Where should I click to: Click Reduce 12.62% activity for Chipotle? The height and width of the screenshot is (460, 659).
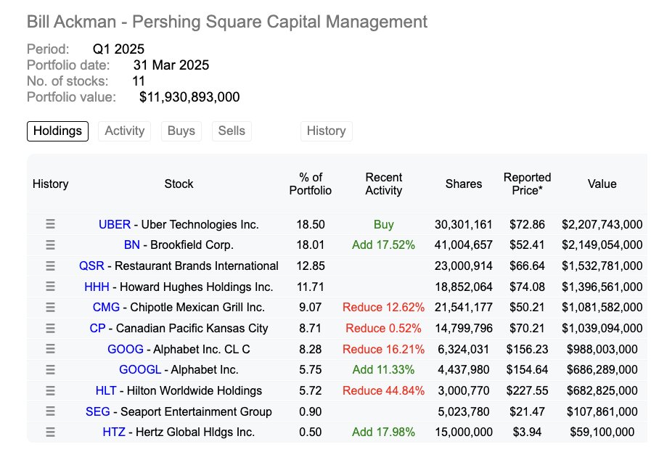[x=383, y=308]
